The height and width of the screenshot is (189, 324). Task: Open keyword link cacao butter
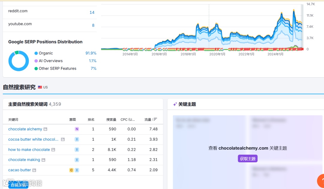[19, 170]
